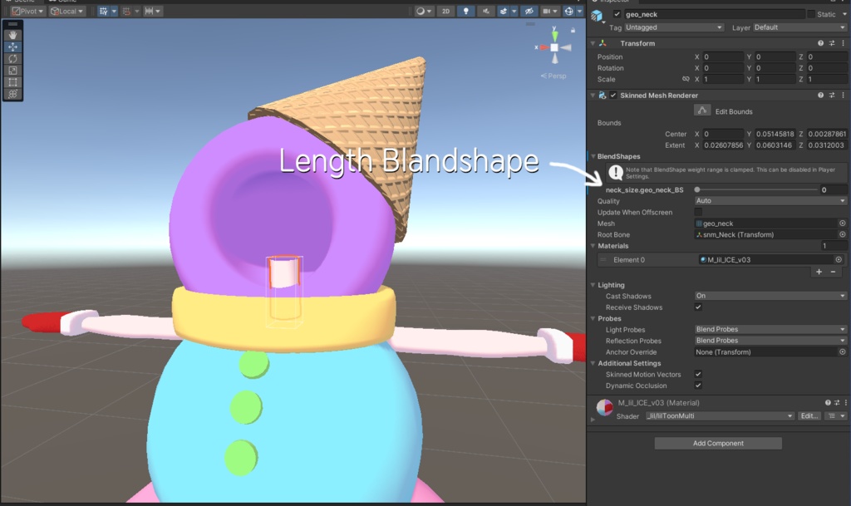
Task: Click the green Y axis cone on gizmo
Action: (x=554, y=37)
